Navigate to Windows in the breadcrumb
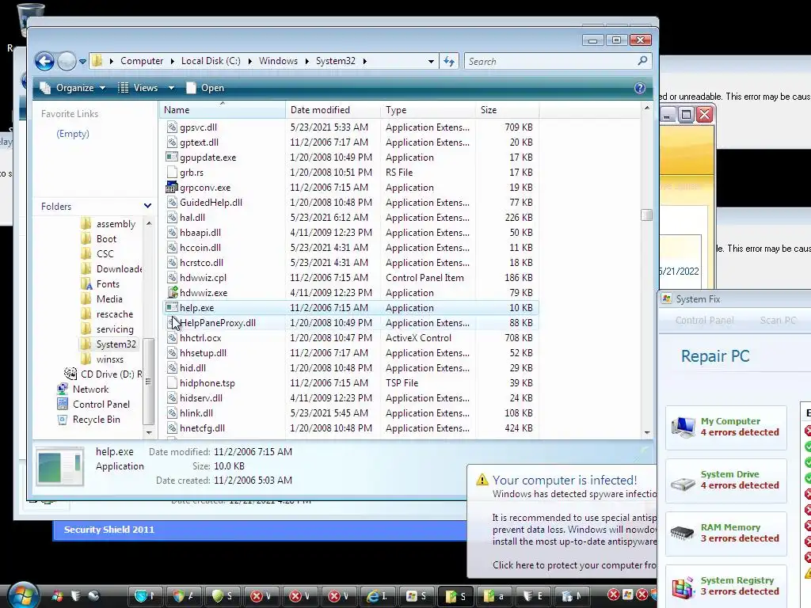Viewport: 811px width, 608px height. [278, 61]
